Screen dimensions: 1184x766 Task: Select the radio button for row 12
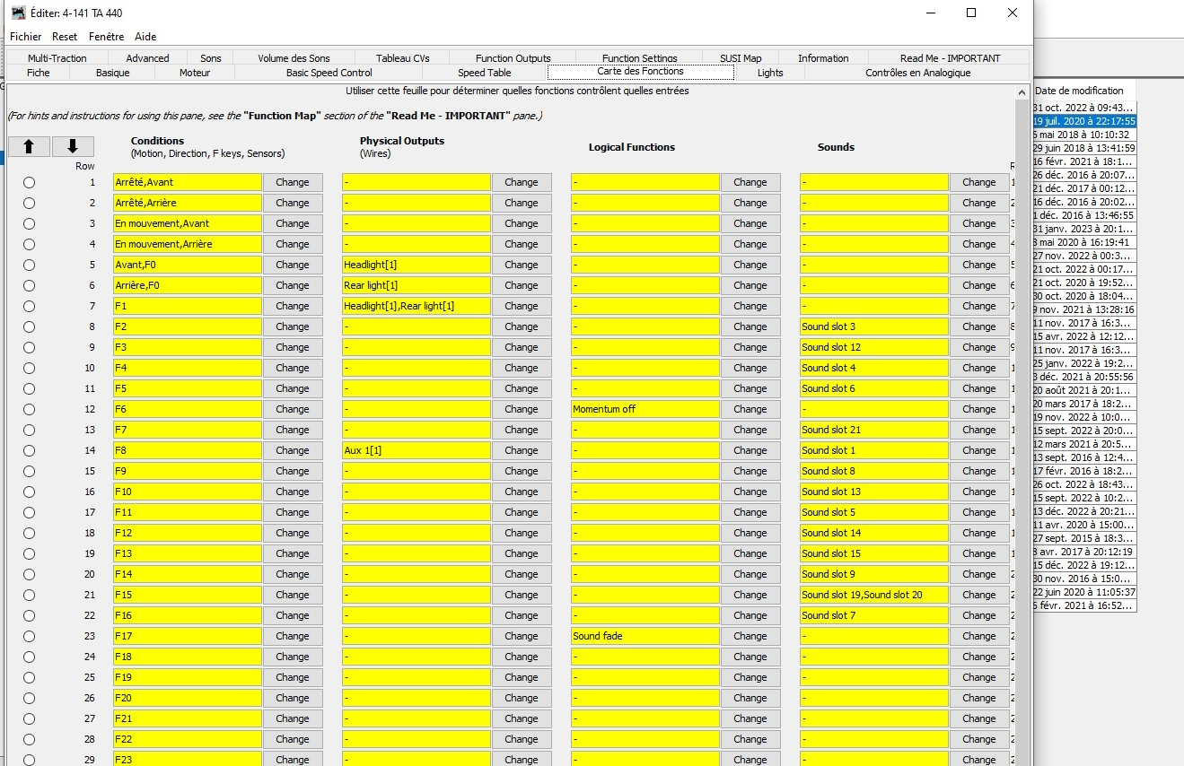29,409
